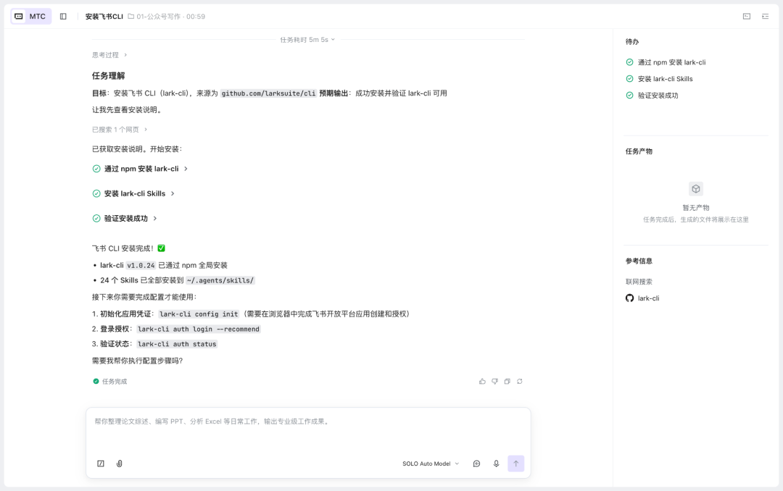
Task: Click the 待办 panel heading
Action: (632, 42)
